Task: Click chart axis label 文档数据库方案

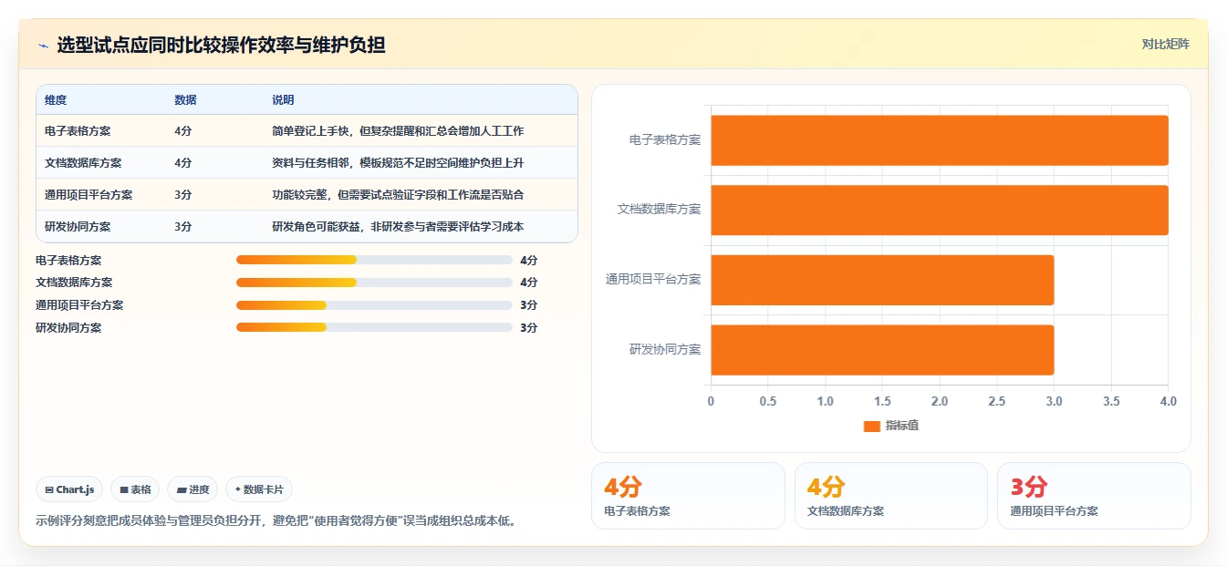Action: (659, 210)
